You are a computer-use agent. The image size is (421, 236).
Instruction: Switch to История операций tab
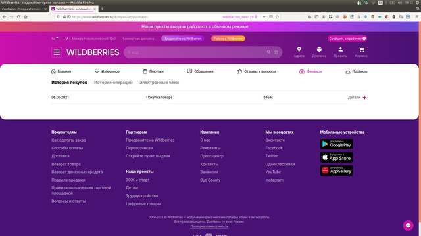tap(113, 83)
